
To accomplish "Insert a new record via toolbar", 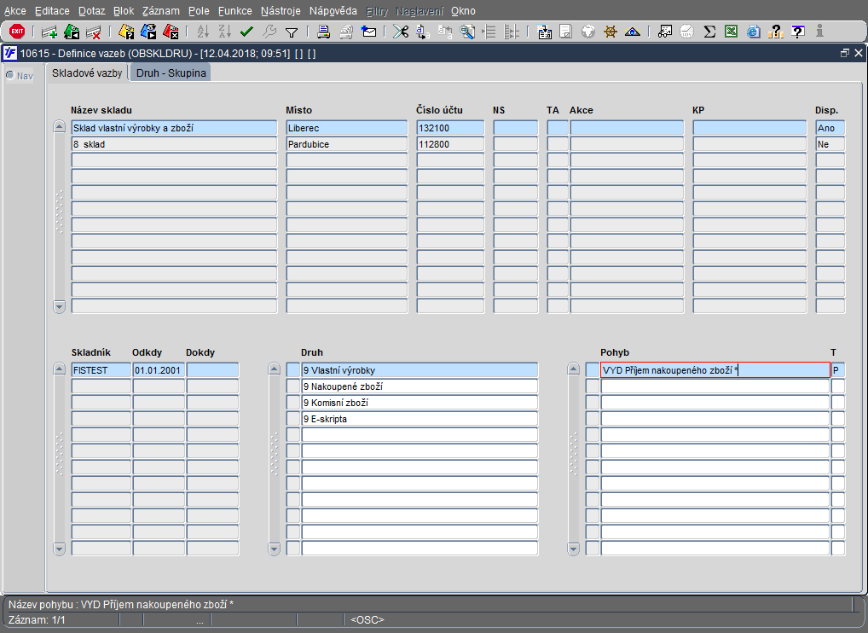I will (49, 32).
